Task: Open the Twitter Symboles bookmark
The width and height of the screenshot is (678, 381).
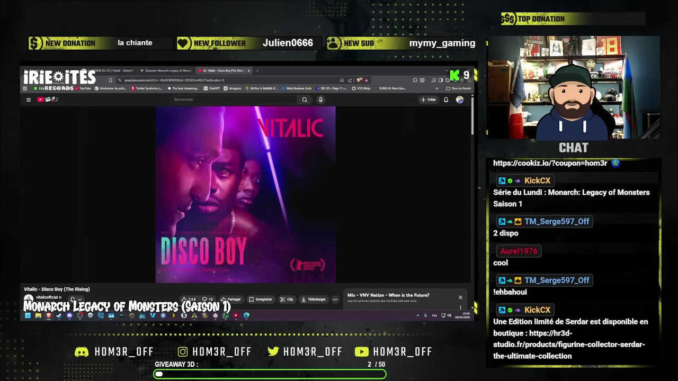Action: [x=146, y=88]
